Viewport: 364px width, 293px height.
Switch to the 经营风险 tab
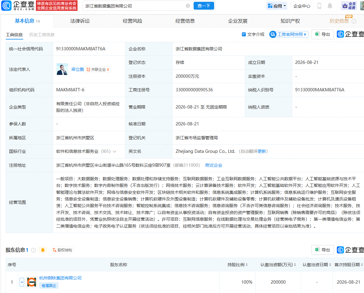132,21
